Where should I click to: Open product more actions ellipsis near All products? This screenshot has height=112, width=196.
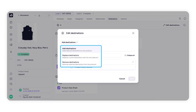coord(35,15)
